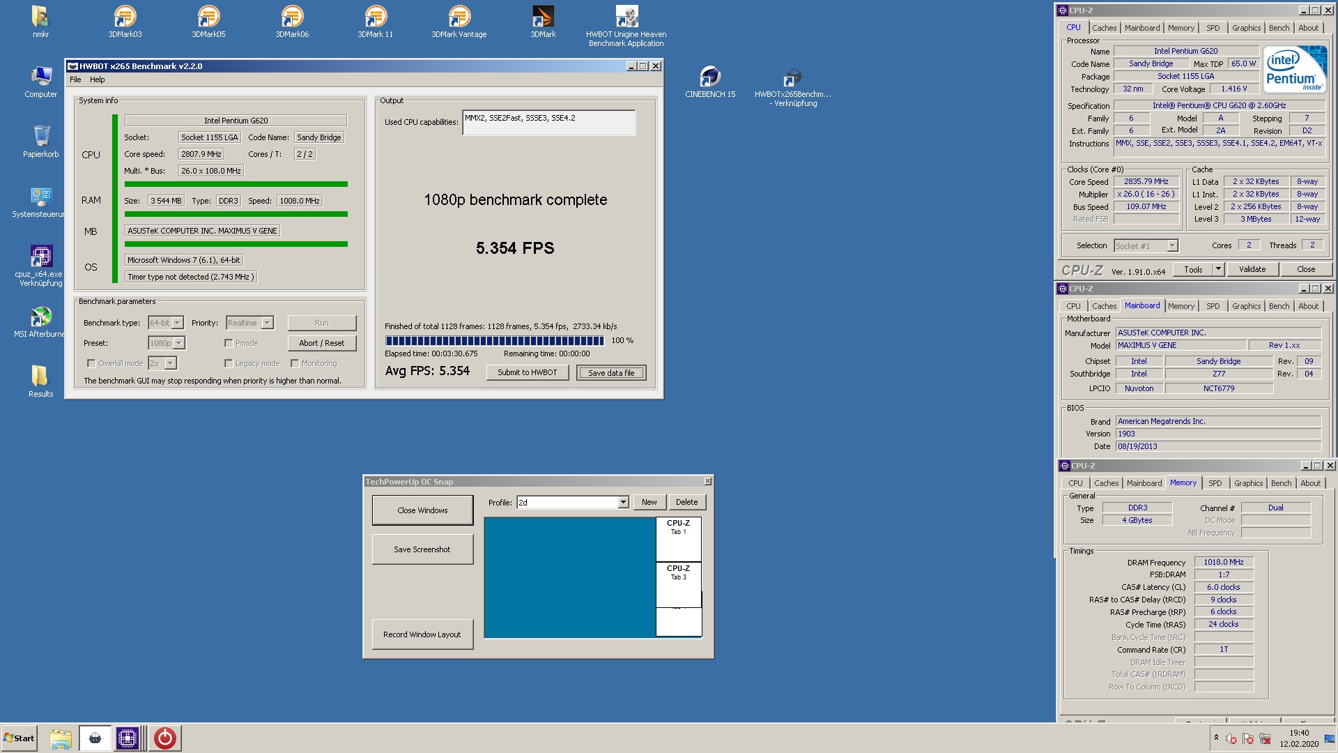Toggle the Legacy mode checkbox
Image resolution: width=1338 pixels, height=753 pixels.
pos(229,363)
